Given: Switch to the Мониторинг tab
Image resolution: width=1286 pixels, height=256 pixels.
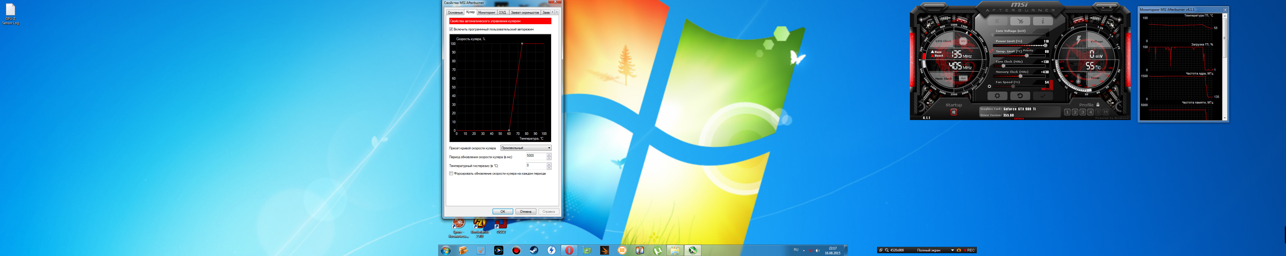Looking at the screenshot, I should (x=487, y=13).
